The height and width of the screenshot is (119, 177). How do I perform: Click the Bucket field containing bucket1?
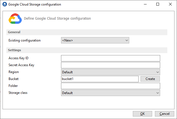[x=100, y=79]
